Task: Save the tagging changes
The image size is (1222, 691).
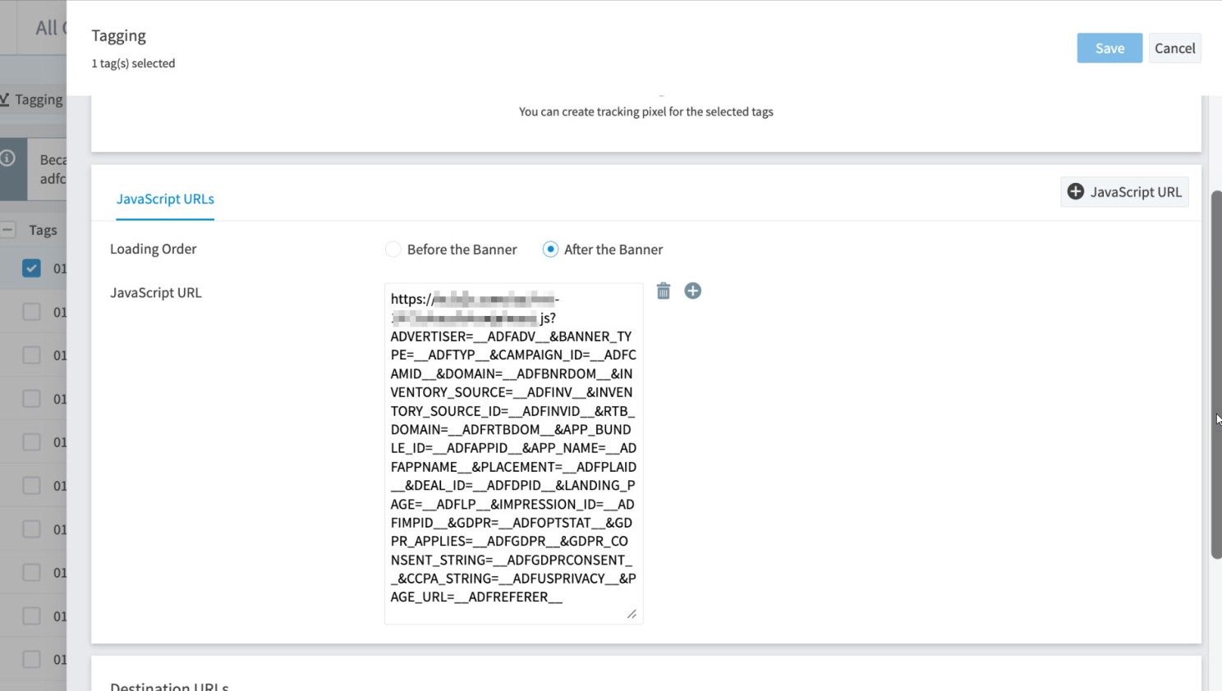Action: pyautogui.click(x=1109, y=48)
